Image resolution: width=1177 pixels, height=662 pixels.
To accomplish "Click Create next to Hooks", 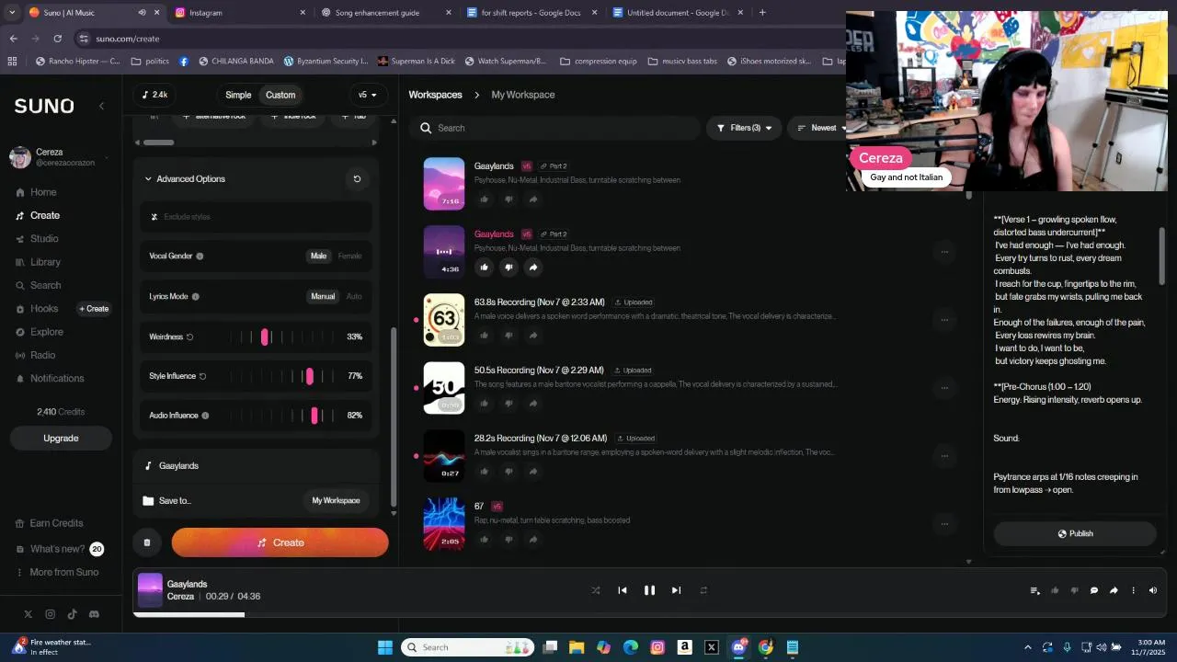I will click(93, 309).
